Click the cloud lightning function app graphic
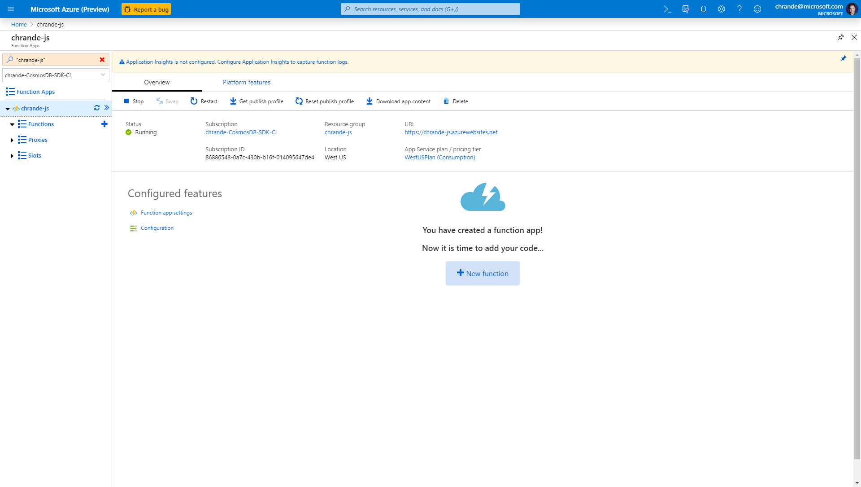Screen dimensions: 861x487 pos(483,197)
